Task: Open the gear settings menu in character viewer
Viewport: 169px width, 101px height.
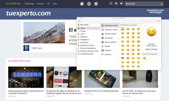Action: [80, 21]
